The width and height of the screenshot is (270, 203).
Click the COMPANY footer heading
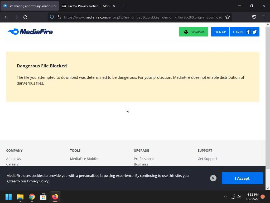tap(14, 150)
